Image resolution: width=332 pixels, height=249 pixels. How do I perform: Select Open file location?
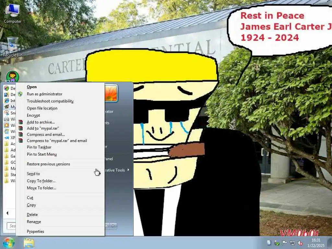coord(60,108)
